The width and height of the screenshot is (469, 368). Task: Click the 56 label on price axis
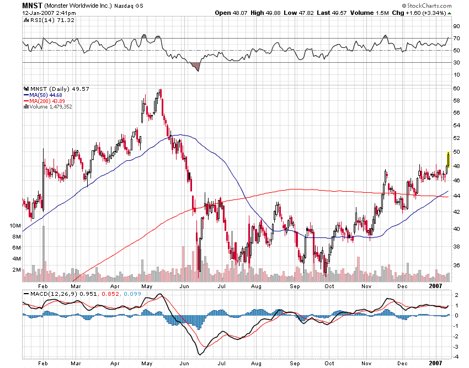coord(456,112)
